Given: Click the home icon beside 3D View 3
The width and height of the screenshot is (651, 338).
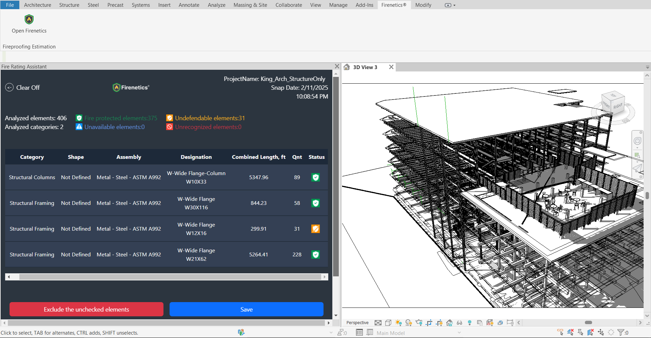Looking at the screenshot, I should point(347,67).
